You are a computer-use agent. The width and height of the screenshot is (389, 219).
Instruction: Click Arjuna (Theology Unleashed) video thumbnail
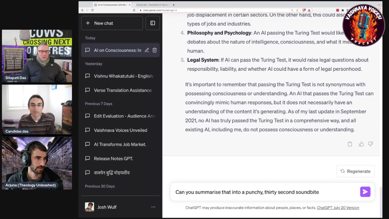[37, 163]
